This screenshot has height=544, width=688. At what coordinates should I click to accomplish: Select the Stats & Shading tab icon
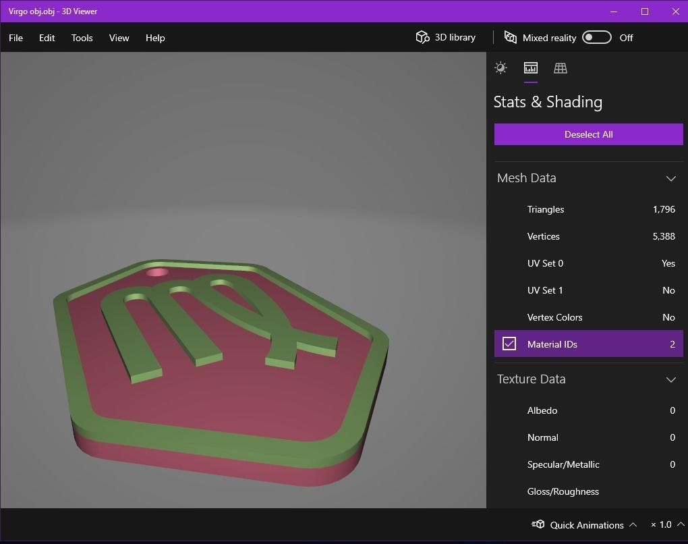click(530, 67)
